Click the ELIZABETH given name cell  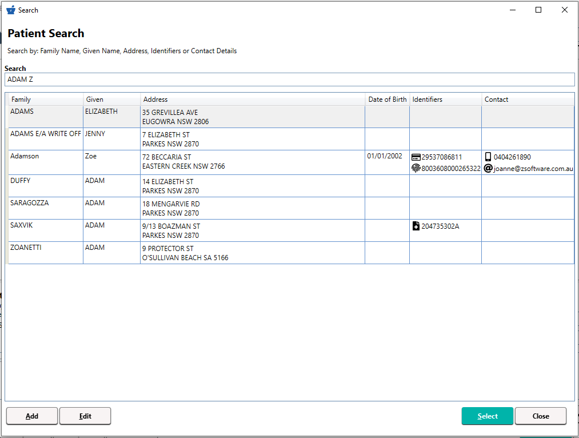(112, 117)
